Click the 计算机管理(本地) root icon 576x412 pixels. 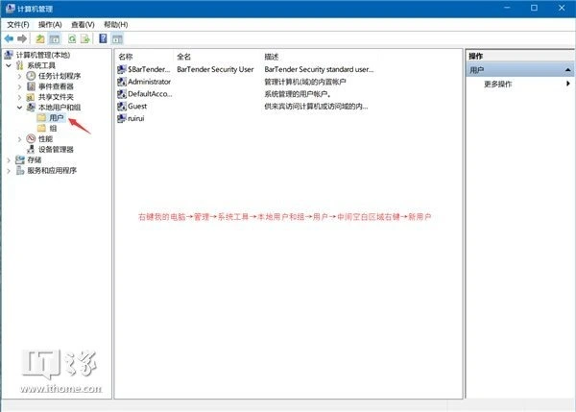[x=9, y=55]
